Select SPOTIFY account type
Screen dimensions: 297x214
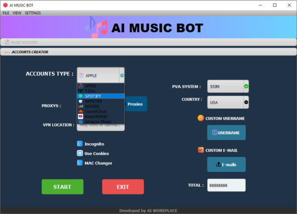pos(101,96)
